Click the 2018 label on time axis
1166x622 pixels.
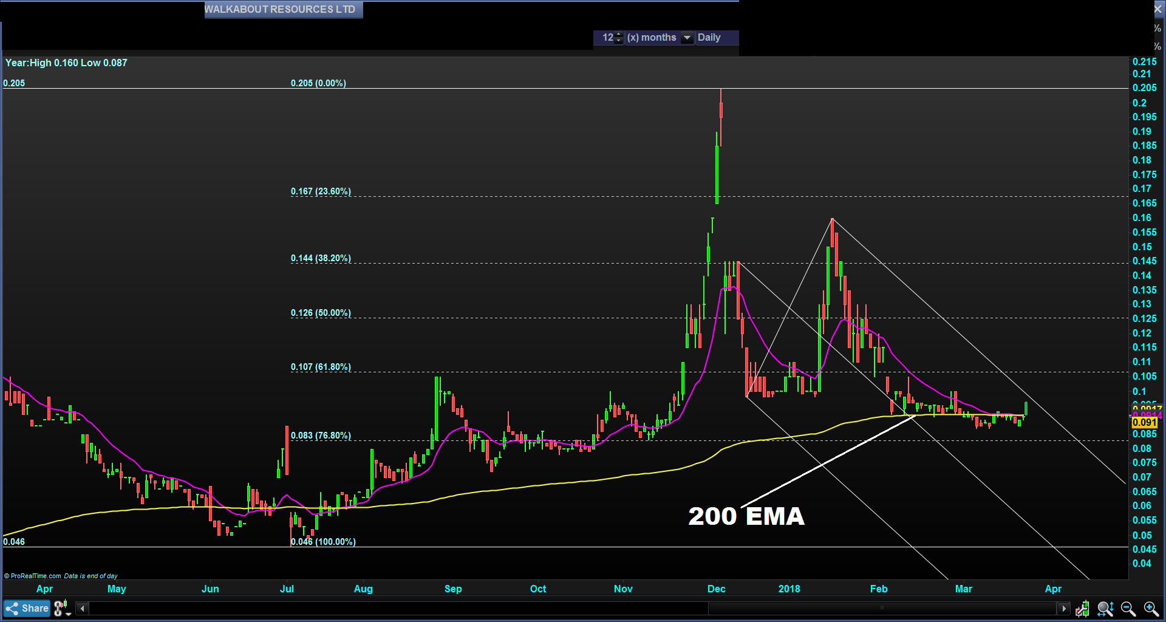pos(789,589)
